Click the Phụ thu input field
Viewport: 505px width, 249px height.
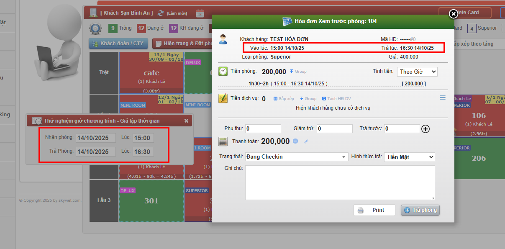(263, 128)
